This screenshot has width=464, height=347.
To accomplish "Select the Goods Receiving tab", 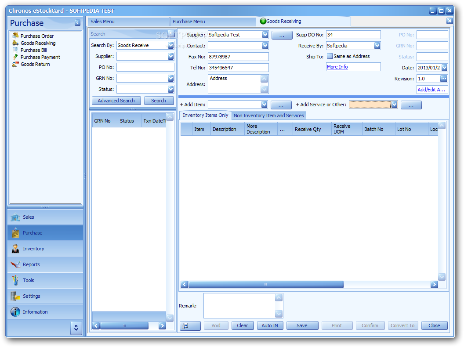I will click(x=303, y=21).
